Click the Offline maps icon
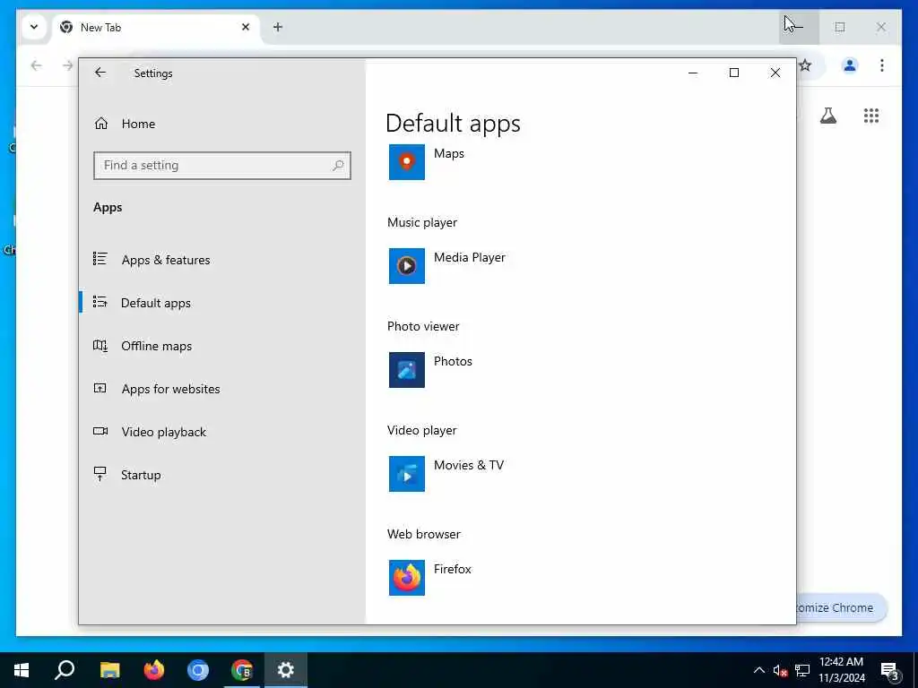Screen dimensions: 918x688 100,345
